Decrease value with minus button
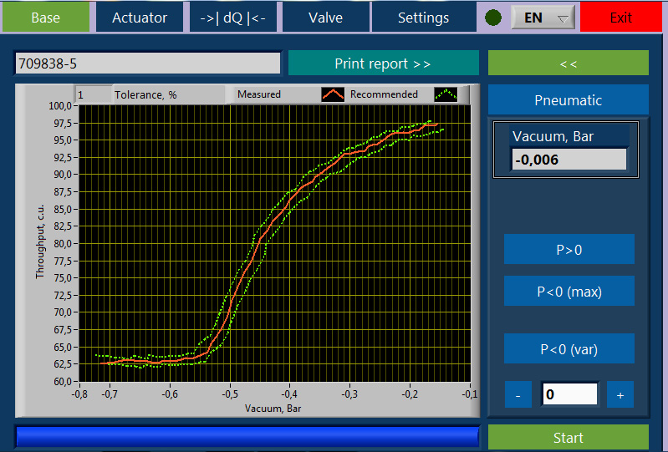The image size is (668, 452). pyautogui.click(x=518, y=395)
